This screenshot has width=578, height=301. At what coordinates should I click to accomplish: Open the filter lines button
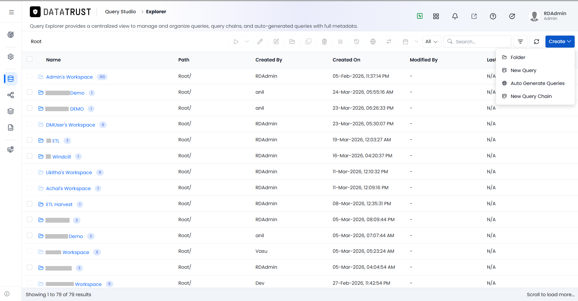[x=520, y=42]
